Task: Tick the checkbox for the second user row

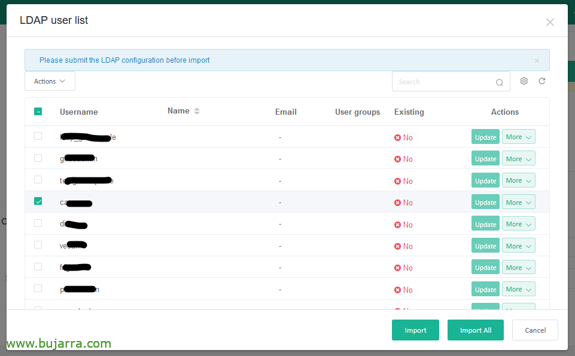Action: [38, 158]
